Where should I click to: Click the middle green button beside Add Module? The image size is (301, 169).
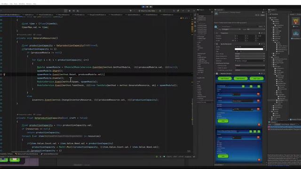pyautogui.click(x=240, y=78)
